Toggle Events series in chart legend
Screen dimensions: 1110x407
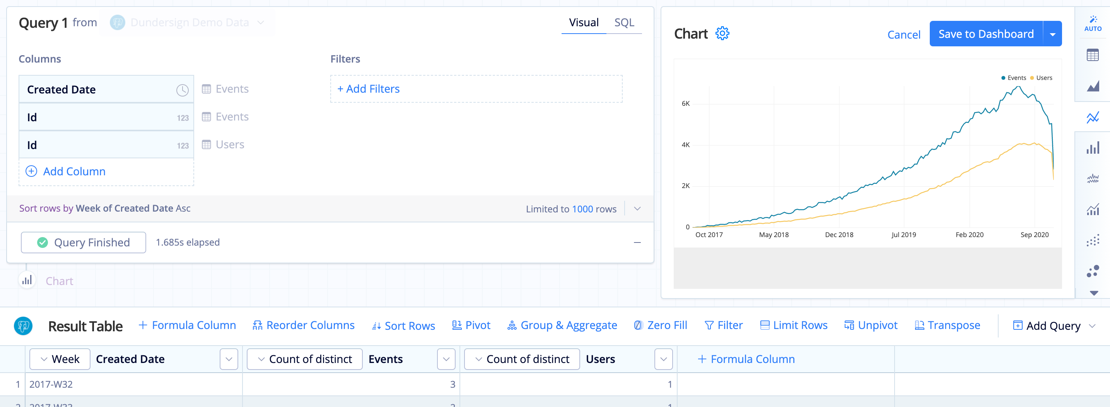[1013, 78]
